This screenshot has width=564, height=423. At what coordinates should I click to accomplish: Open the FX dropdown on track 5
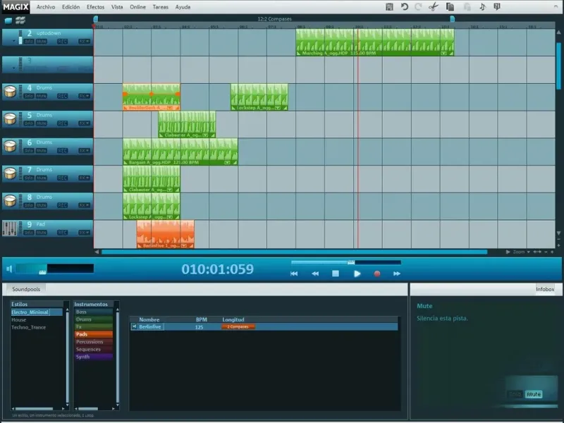(84, 123)
